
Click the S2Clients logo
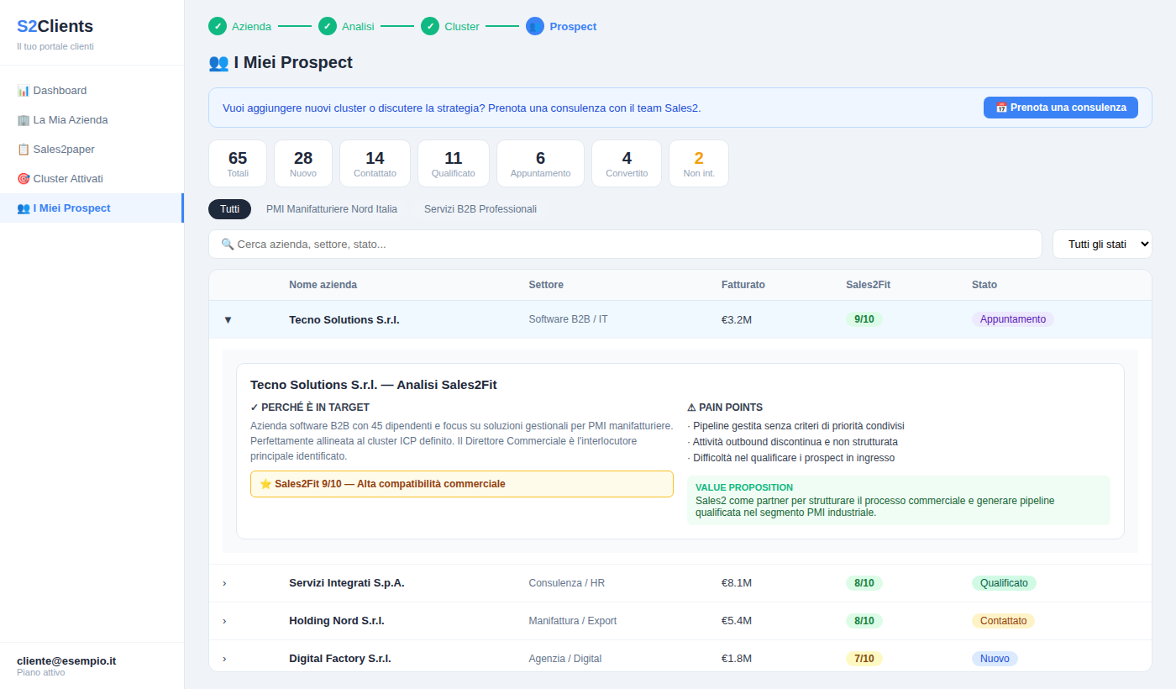click(55, 26)
